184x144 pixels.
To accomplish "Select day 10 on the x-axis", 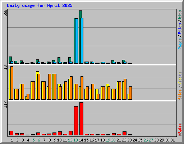I will click(x=59, y=140).
